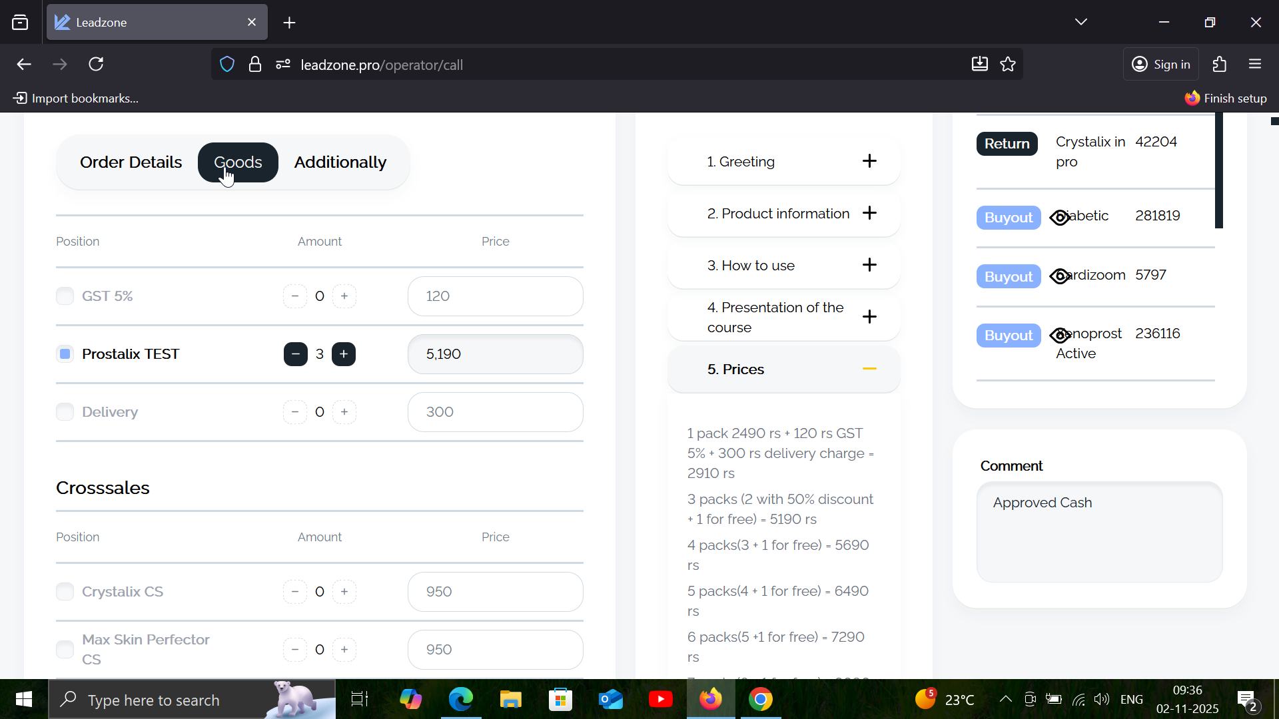
Task: Check the GST 5% checkbox
Action: [x=65, y=296]
